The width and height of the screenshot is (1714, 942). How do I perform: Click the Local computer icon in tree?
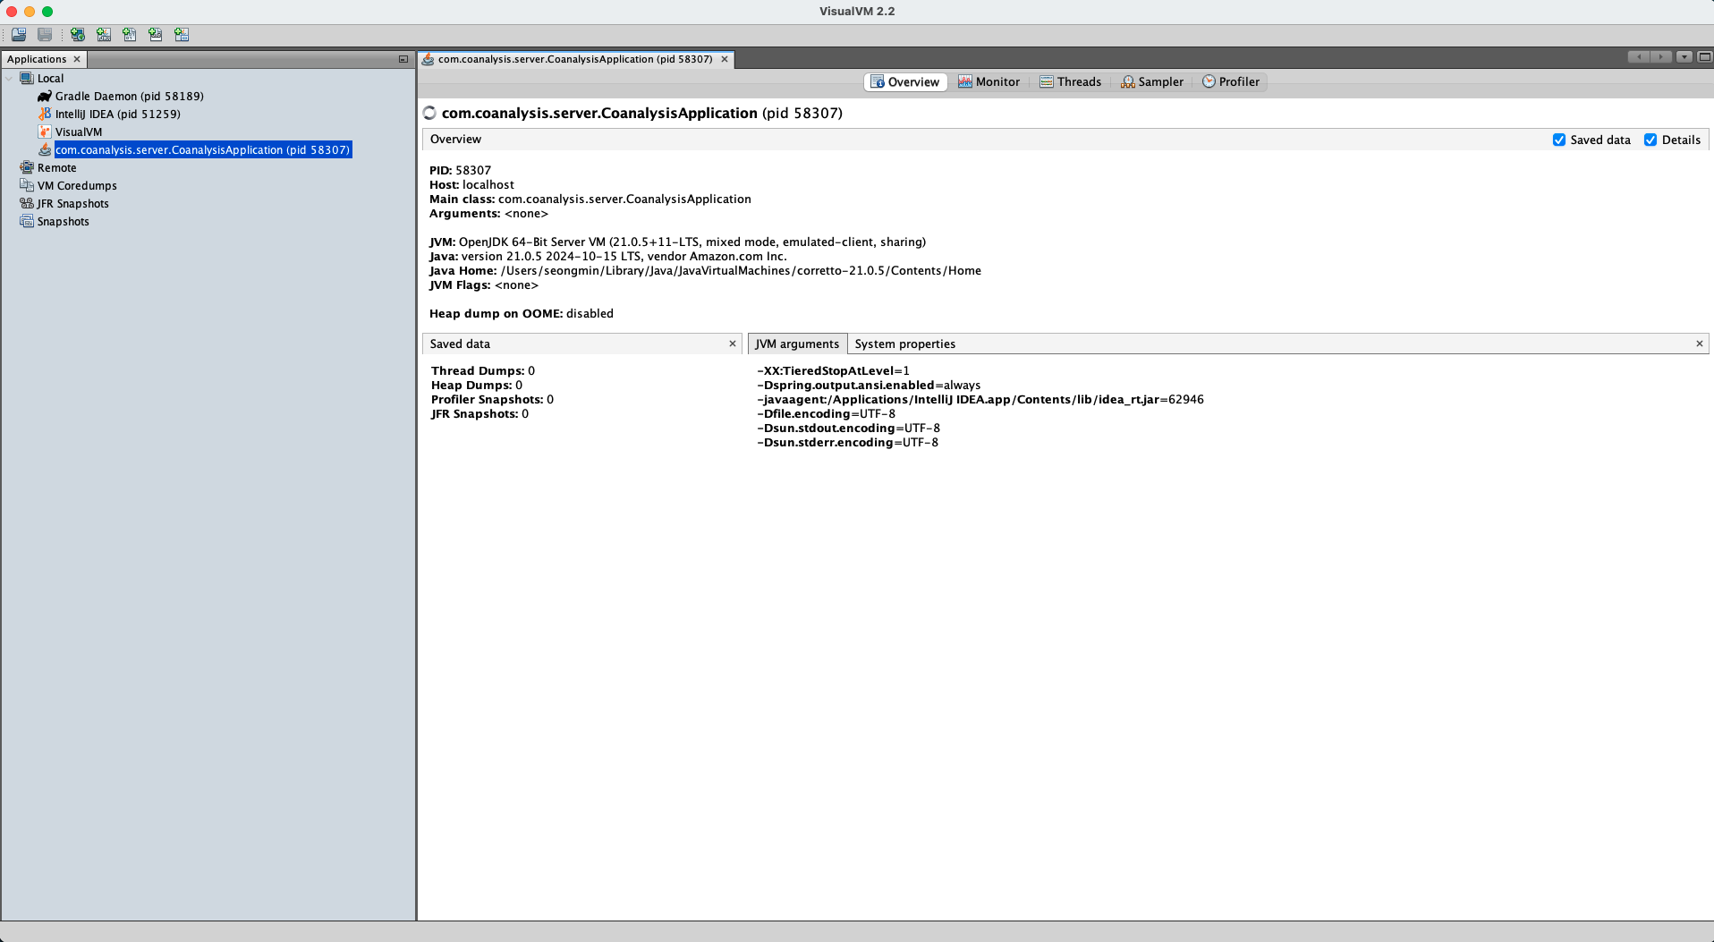tap(27, 79)
